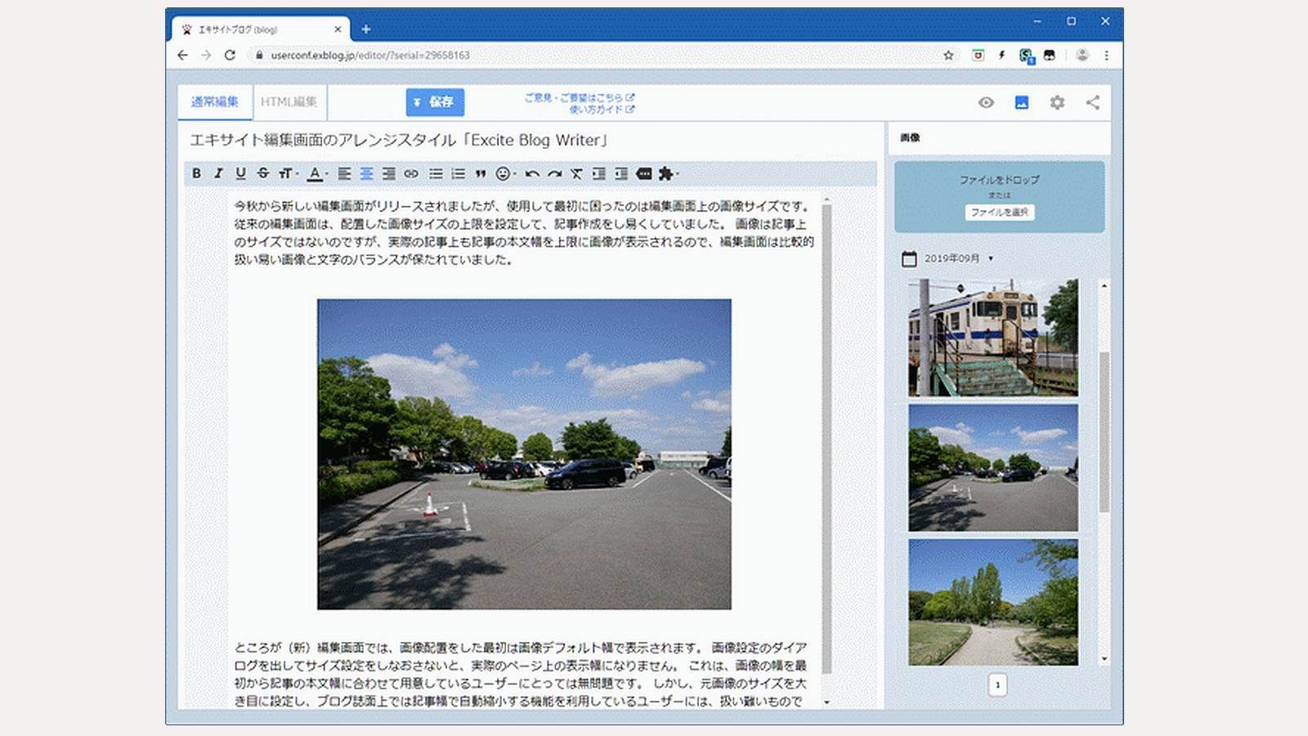Click the 保存 save button

click(435, 102)
